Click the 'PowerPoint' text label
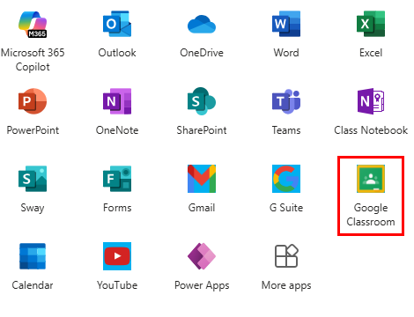Viewport: 414px width, 317px height. coord(33,130)
